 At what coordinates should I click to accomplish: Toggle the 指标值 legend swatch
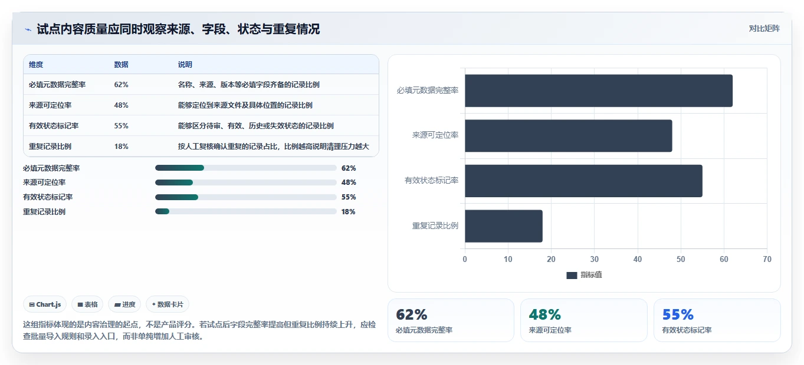click(x=572, y=275)
